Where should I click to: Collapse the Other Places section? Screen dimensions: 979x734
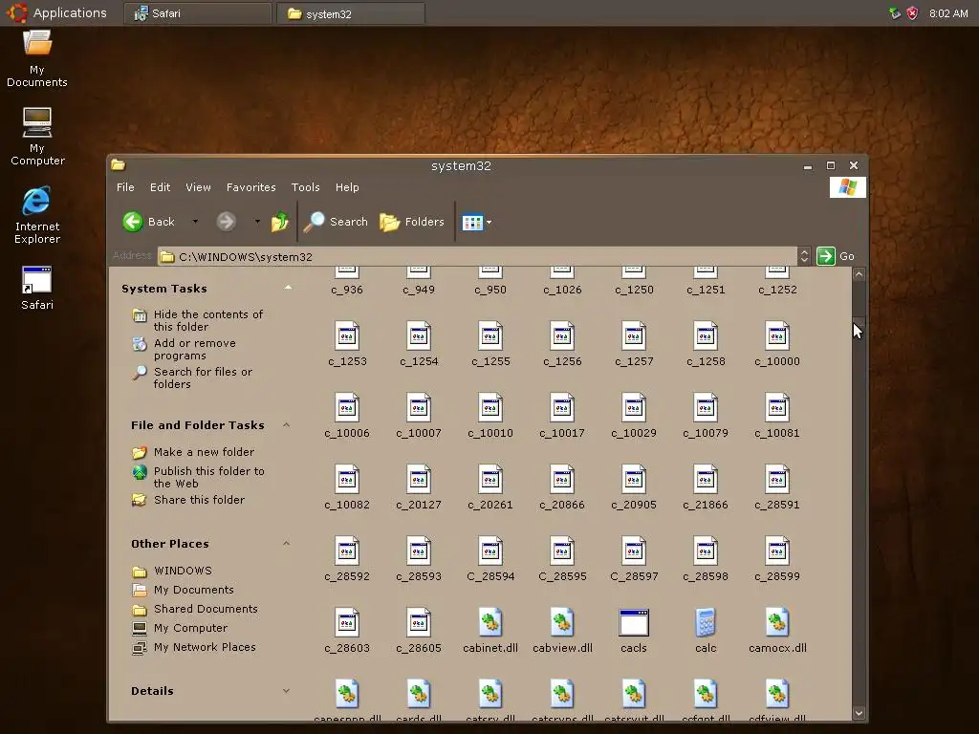pyautogui.click(x=286, y=544)
